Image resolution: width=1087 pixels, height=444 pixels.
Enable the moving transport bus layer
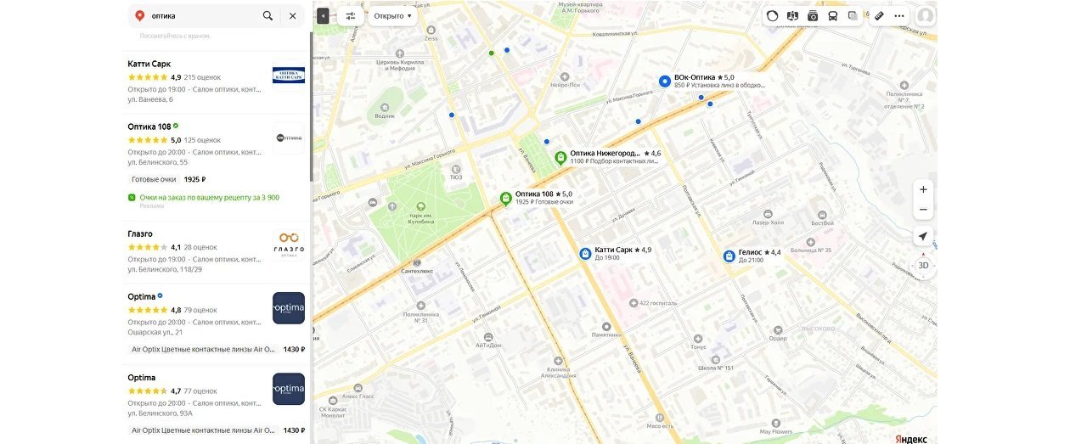[833, 15]
